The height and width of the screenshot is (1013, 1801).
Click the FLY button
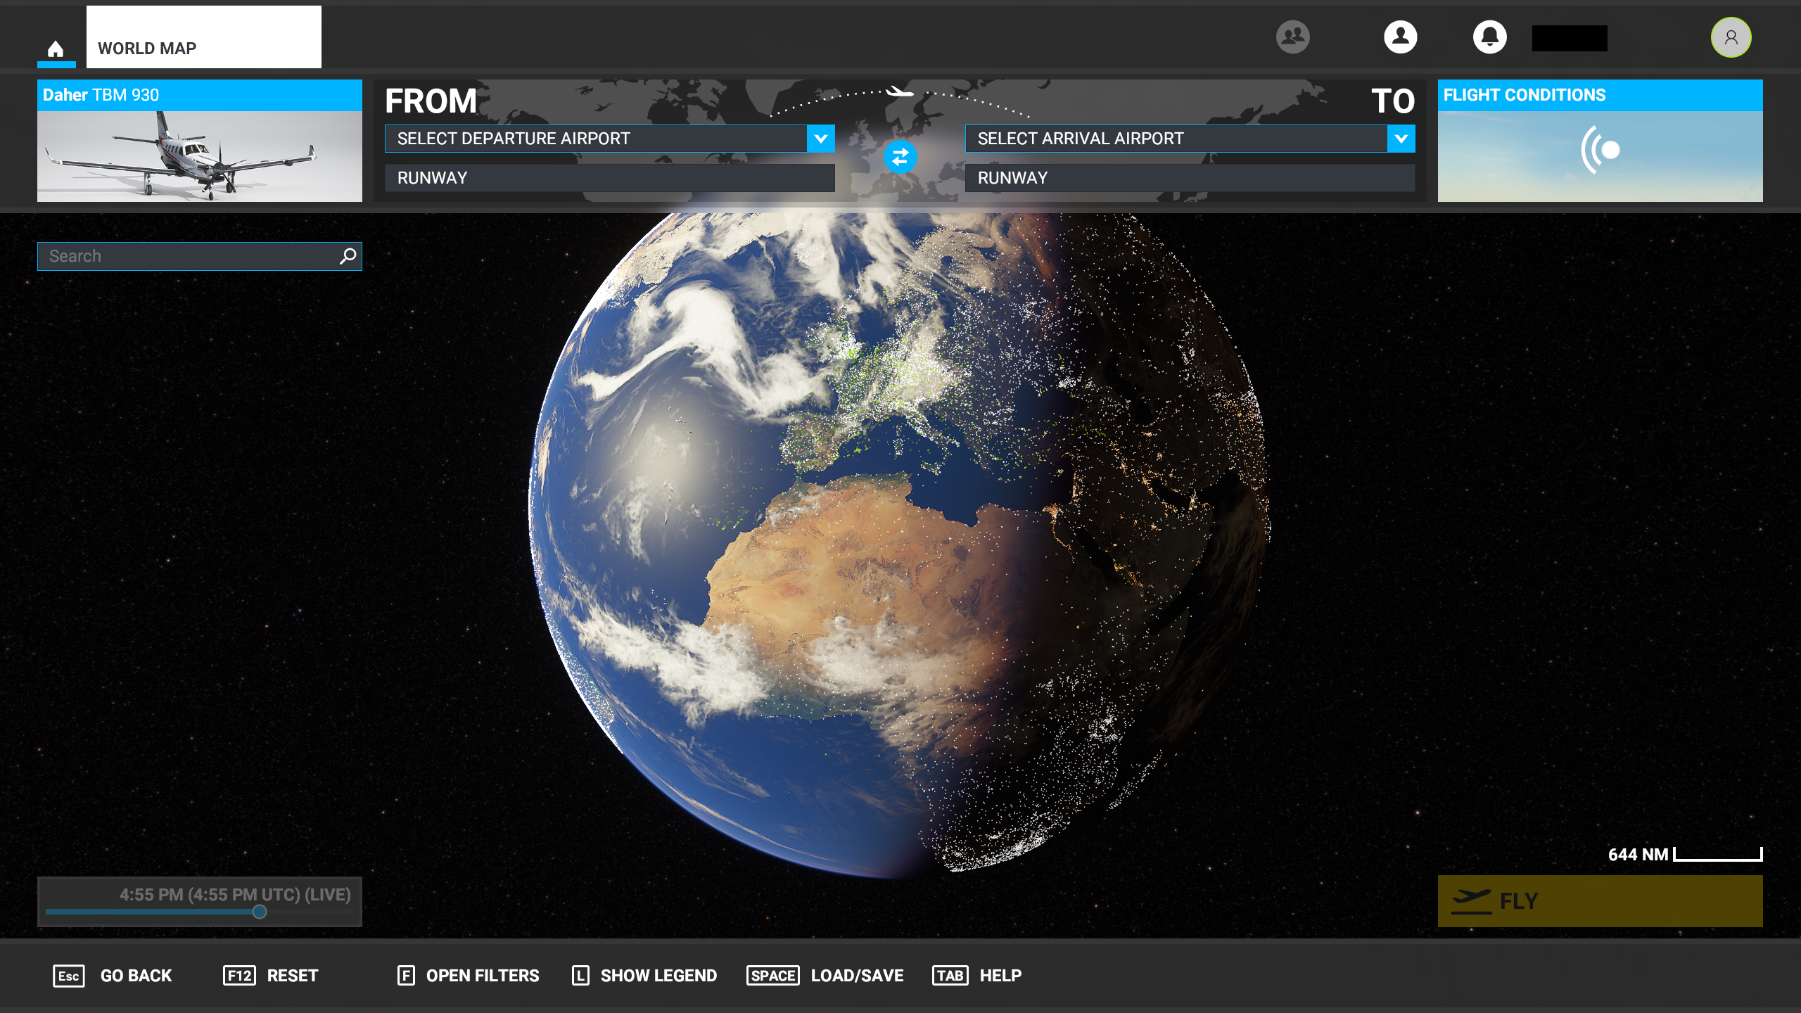[1600, 901]
